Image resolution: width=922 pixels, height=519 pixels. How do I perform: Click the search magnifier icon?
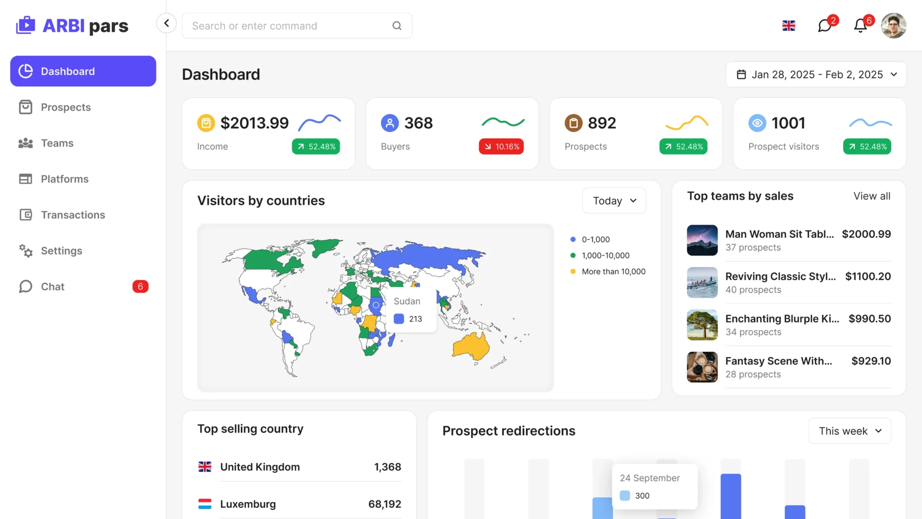[x=397, y=26]
